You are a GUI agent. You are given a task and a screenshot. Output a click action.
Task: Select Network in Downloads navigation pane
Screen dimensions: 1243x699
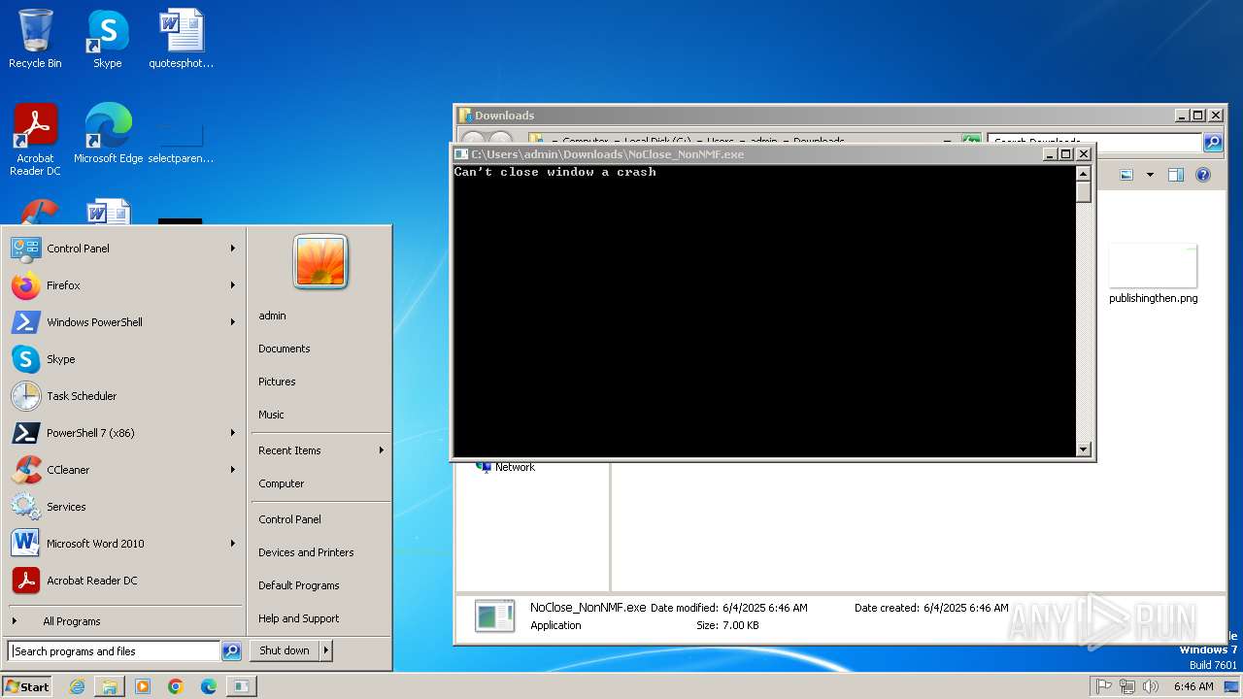point(515,467)
